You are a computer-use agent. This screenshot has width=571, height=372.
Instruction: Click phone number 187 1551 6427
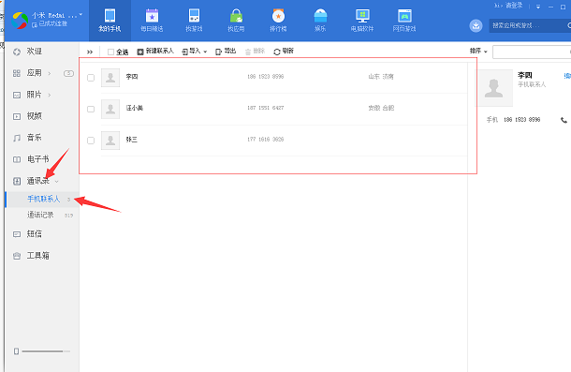point(266,108)
